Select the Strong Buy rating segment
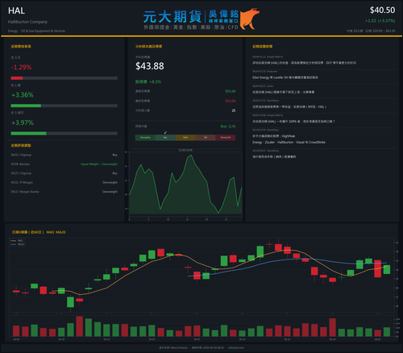Screen dimensions: 403x353 [145, 138]
